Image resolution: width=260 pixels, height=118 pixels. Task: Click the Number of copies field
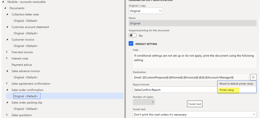[144, 102]
